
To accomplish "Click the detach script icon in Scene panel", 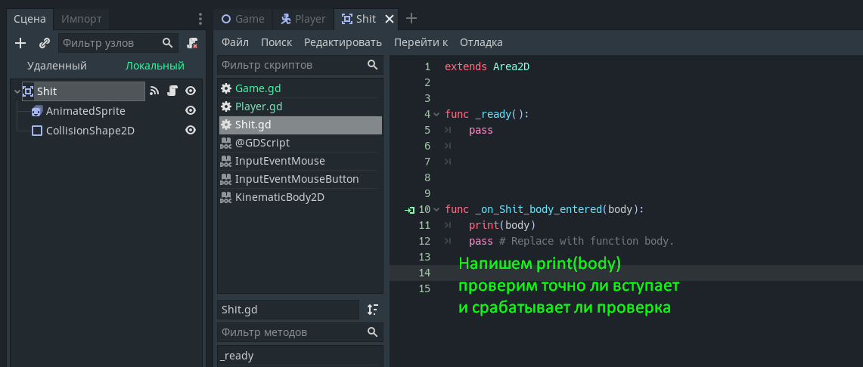I will coord(193,43).
